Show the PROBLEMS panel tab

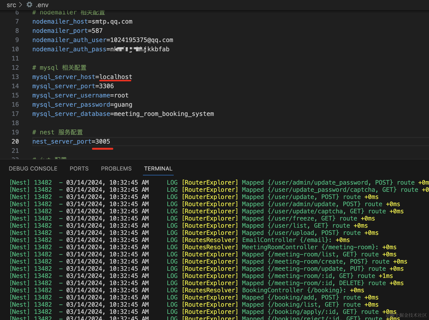click(x=116, y=168)
